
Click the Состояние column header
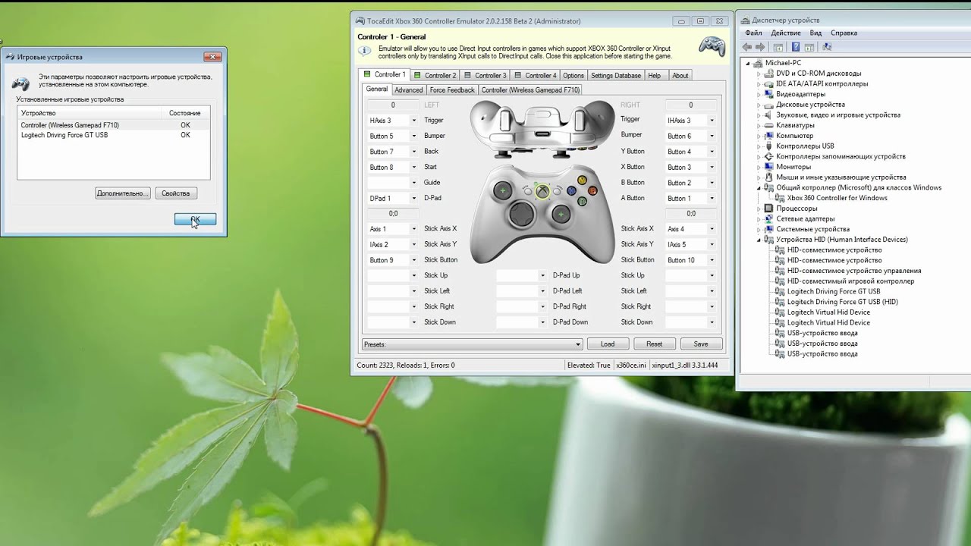[x=185, y=113]
